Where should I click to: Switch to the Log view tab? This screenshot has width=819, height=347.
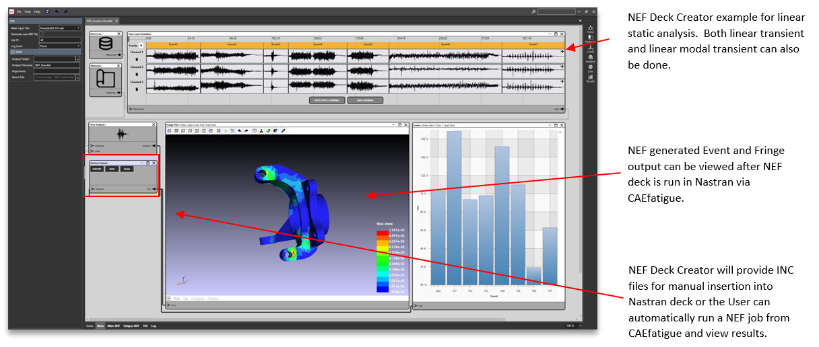(154, 325)
